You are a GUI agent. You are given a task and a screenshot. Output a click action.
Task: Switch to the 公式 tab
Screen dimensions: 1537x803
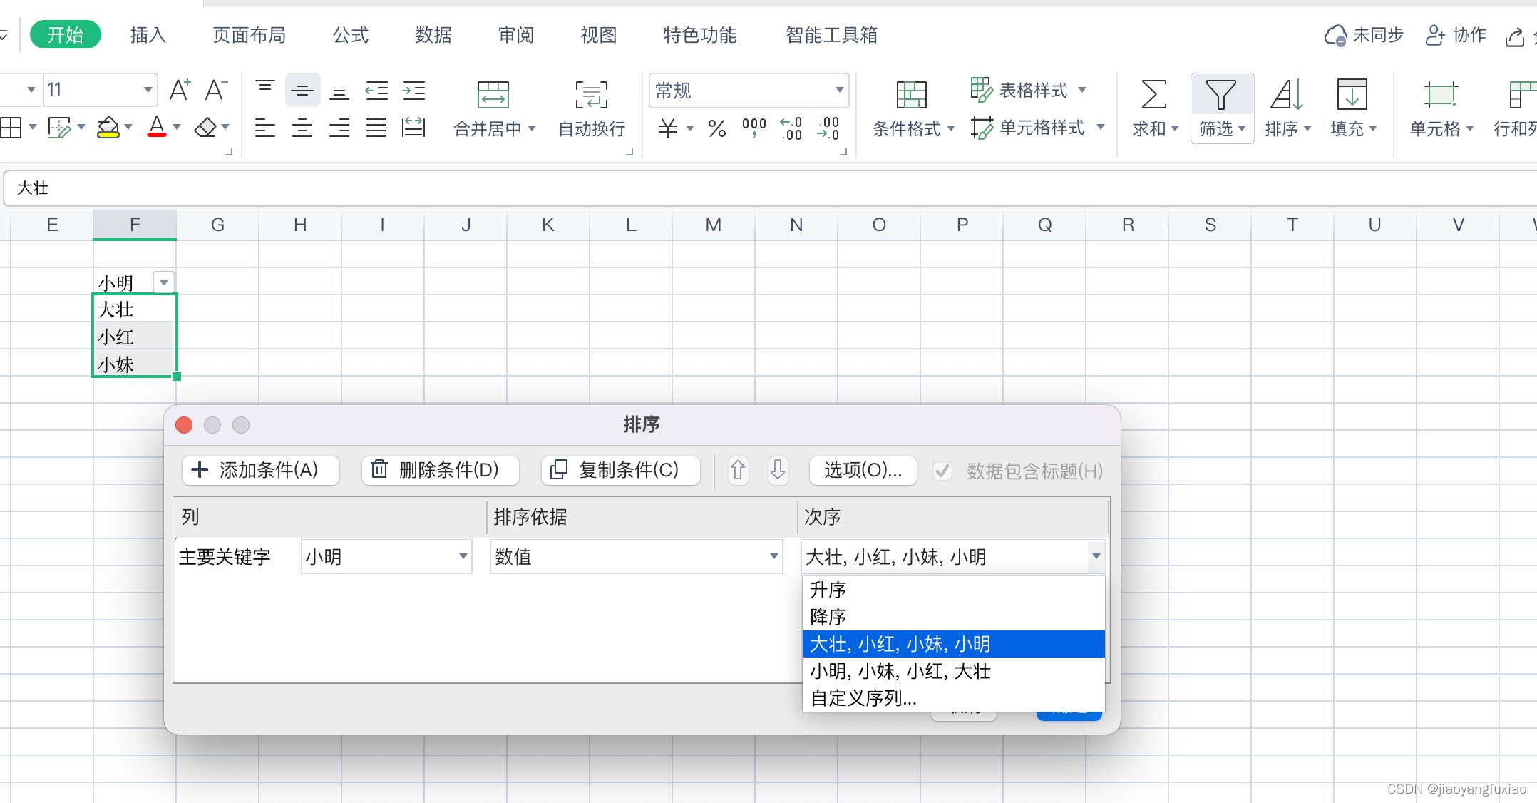[x=351, y=34]
